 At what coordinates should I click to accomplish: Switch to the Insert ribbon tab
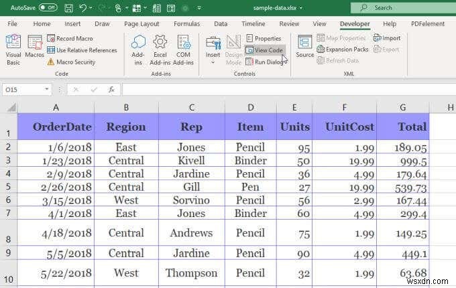[x=72, y=24]
